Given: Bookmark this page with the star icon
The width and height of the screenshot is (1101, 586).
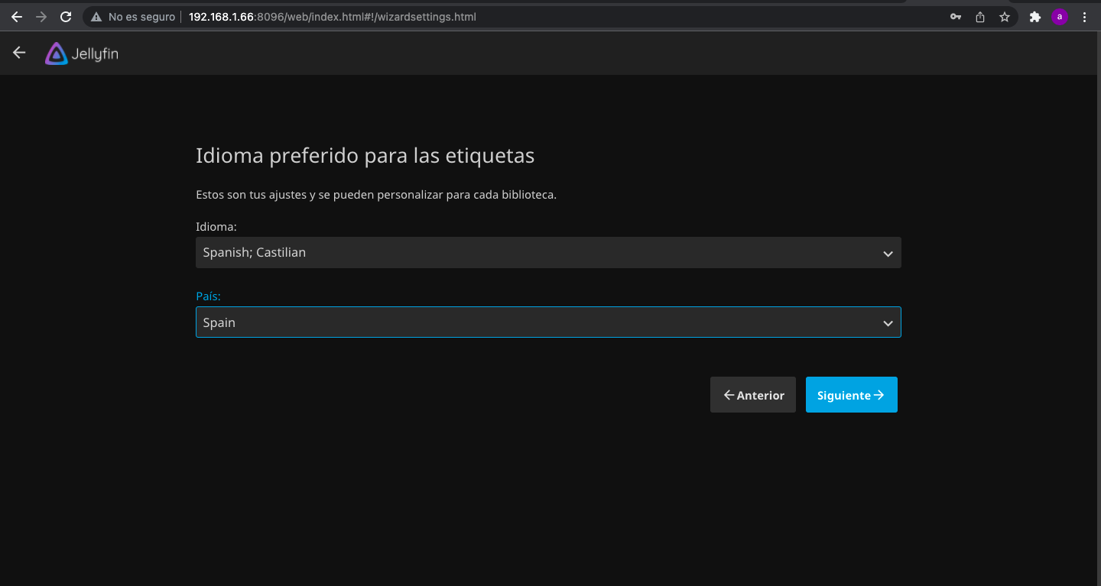Looking at the screenshot, I should pos(1005,17).
